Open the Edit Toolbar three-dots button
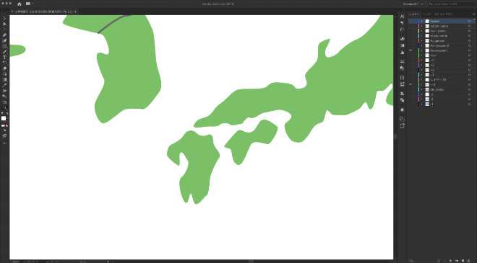 [x=4, y=143]
